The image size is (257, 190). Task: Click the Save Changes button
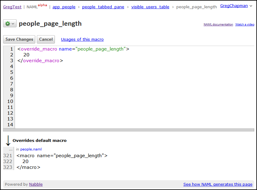coord(19,39)
